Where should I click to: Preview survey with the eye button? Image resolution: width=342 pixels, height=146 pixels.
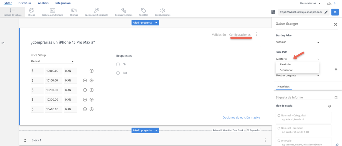pyautogui.click(x=335, y=12)
